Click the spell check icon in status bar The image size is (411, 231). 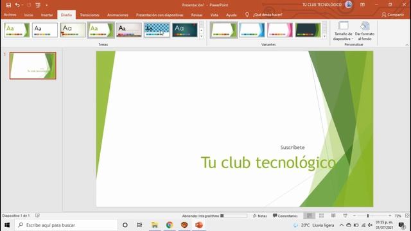point(37,216)
